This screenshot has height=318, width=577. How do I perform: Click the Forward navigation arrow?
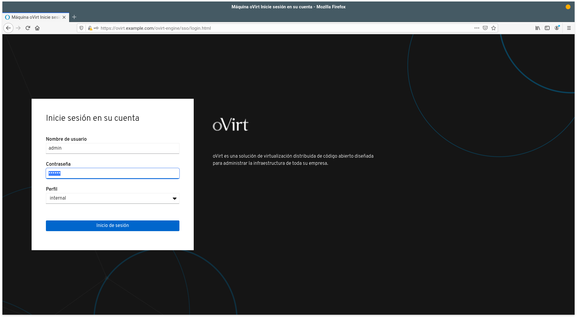point(18,28)
